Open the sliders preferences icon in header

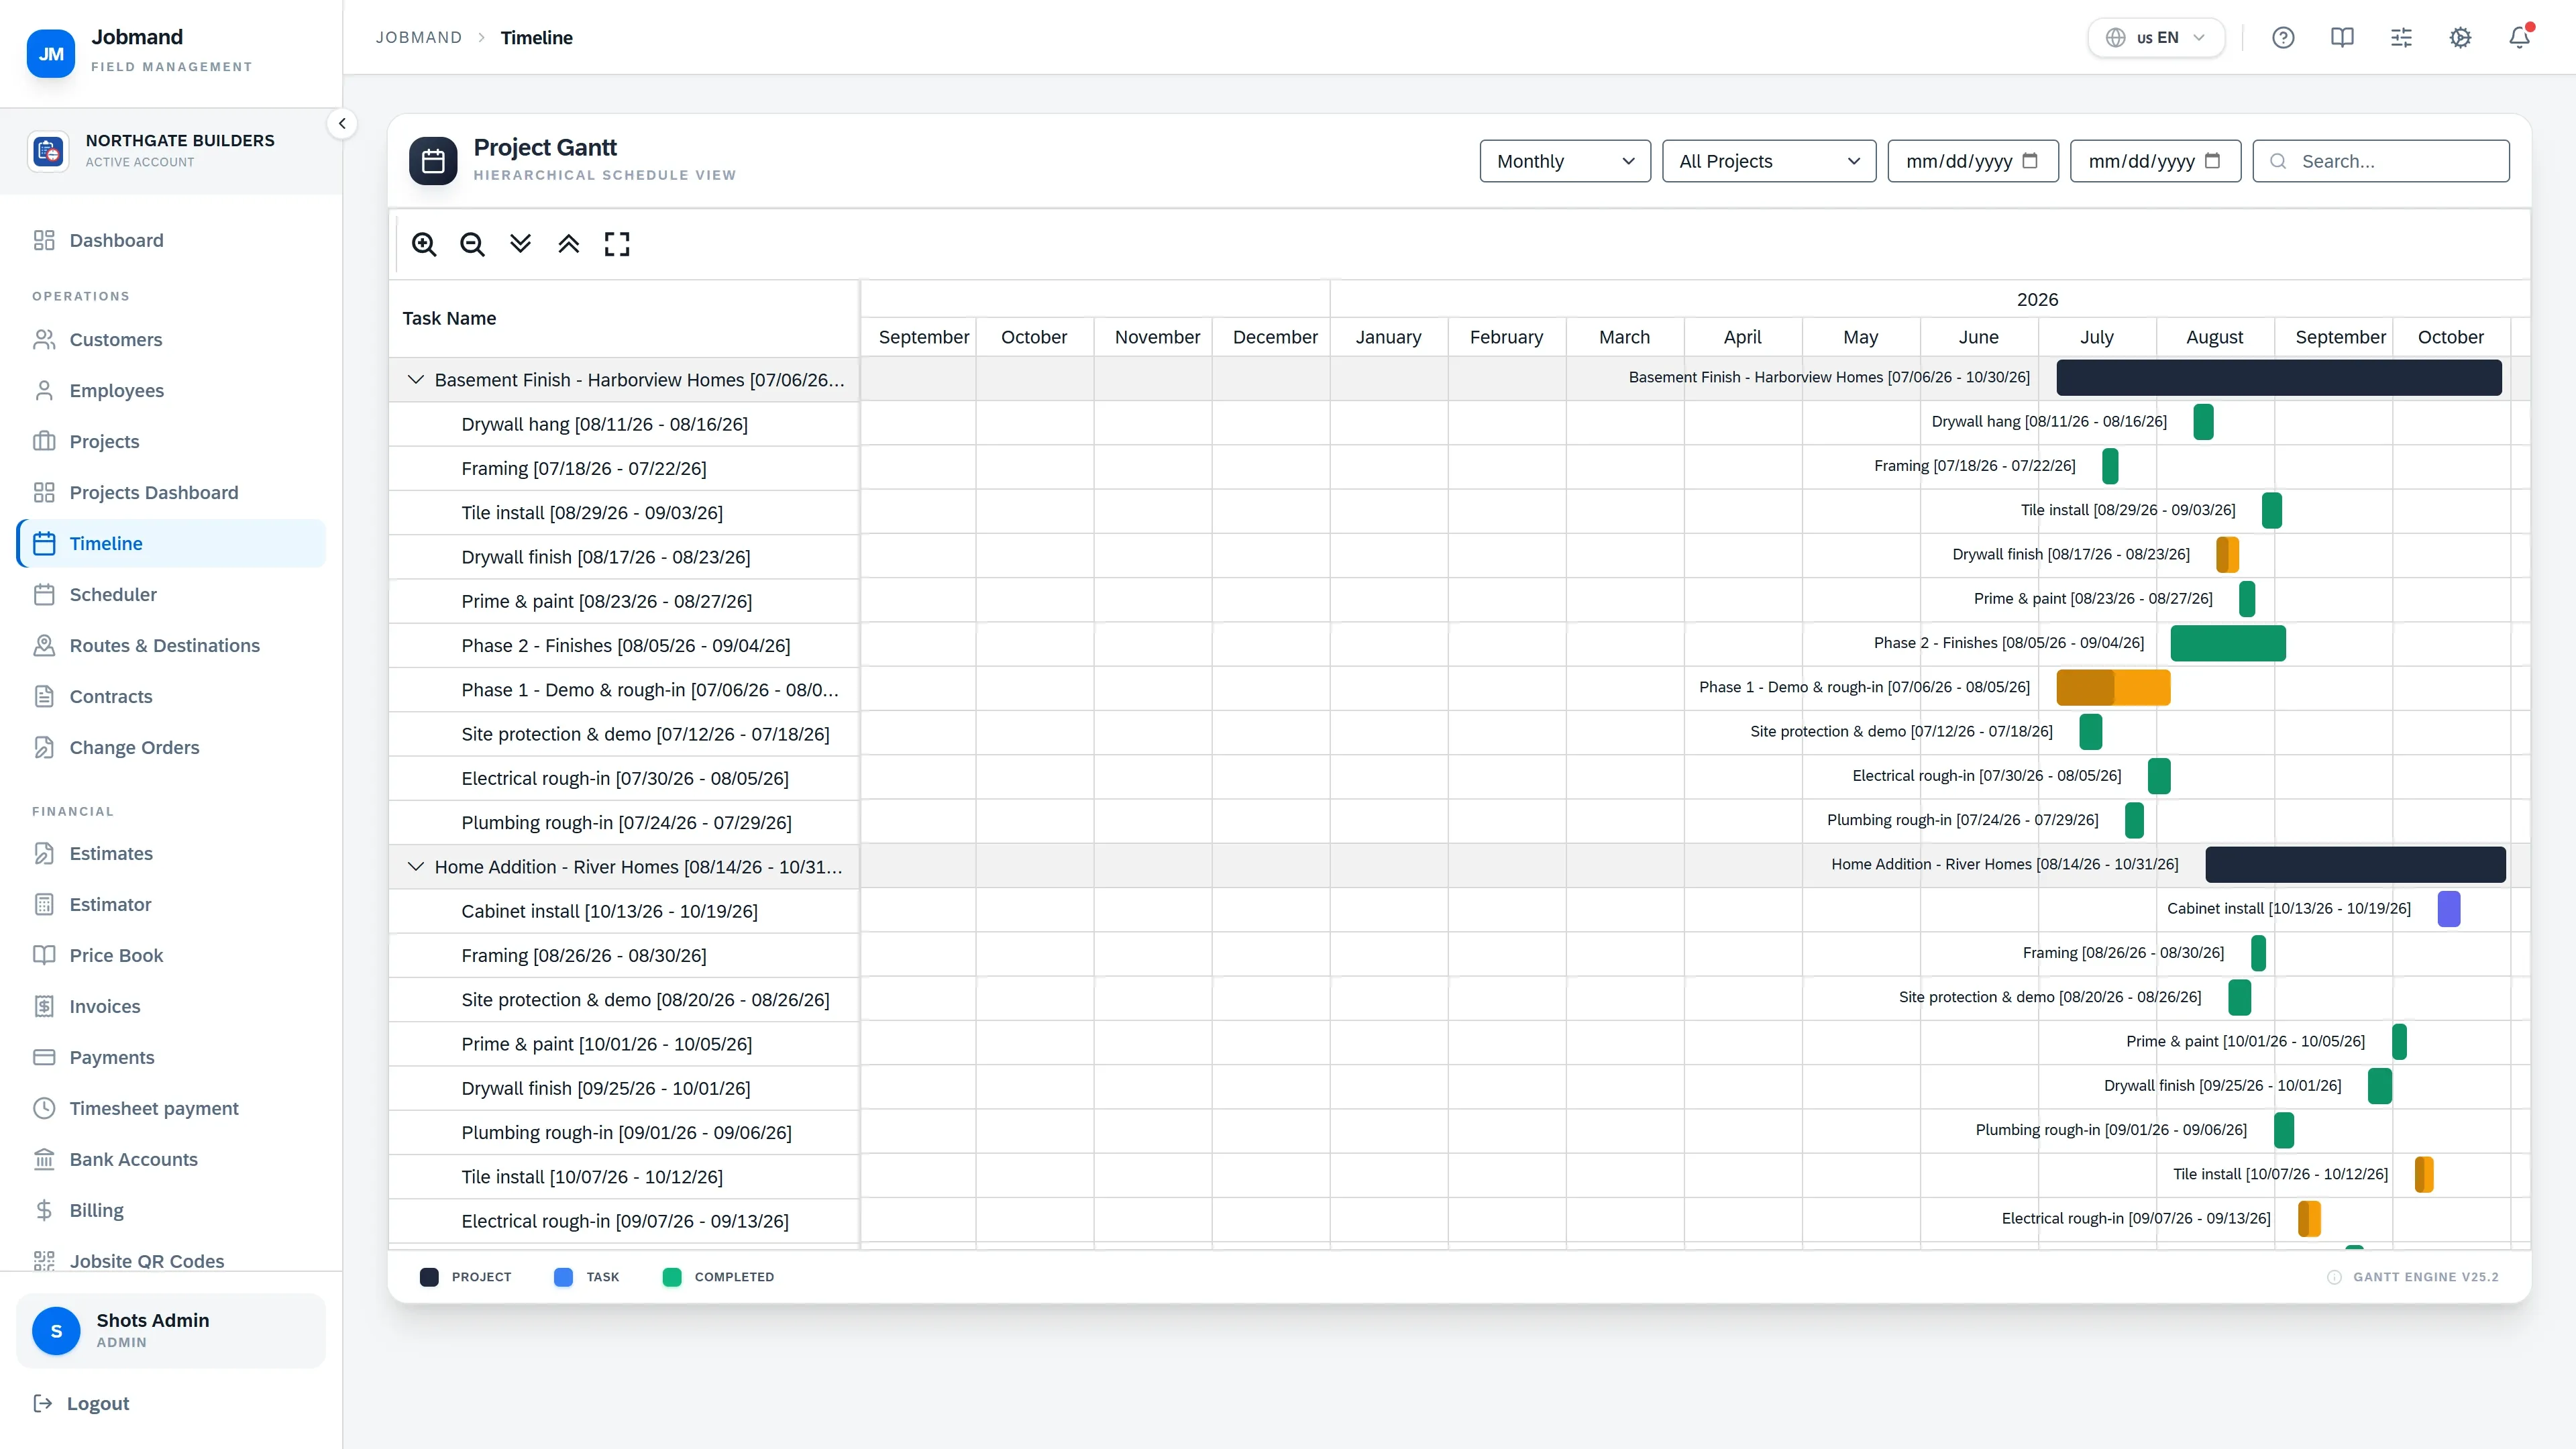(2401, 38)
